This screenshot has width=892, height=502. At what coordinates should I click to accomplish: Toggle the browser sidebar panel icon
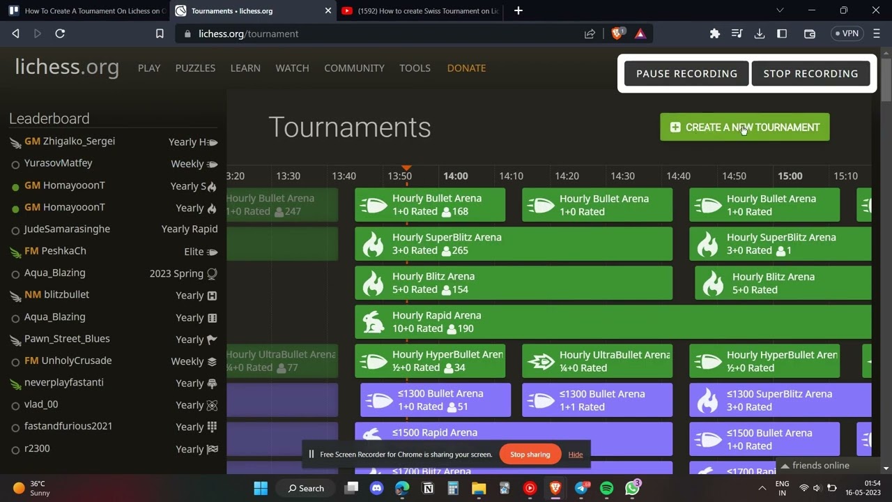(x=782, y=33)
